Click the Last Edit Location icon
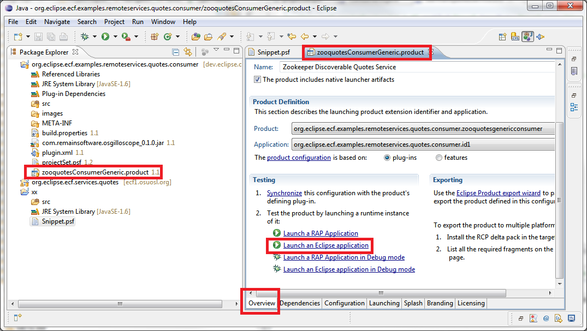Screen dimensions: 587x331 tap(291, 37)
